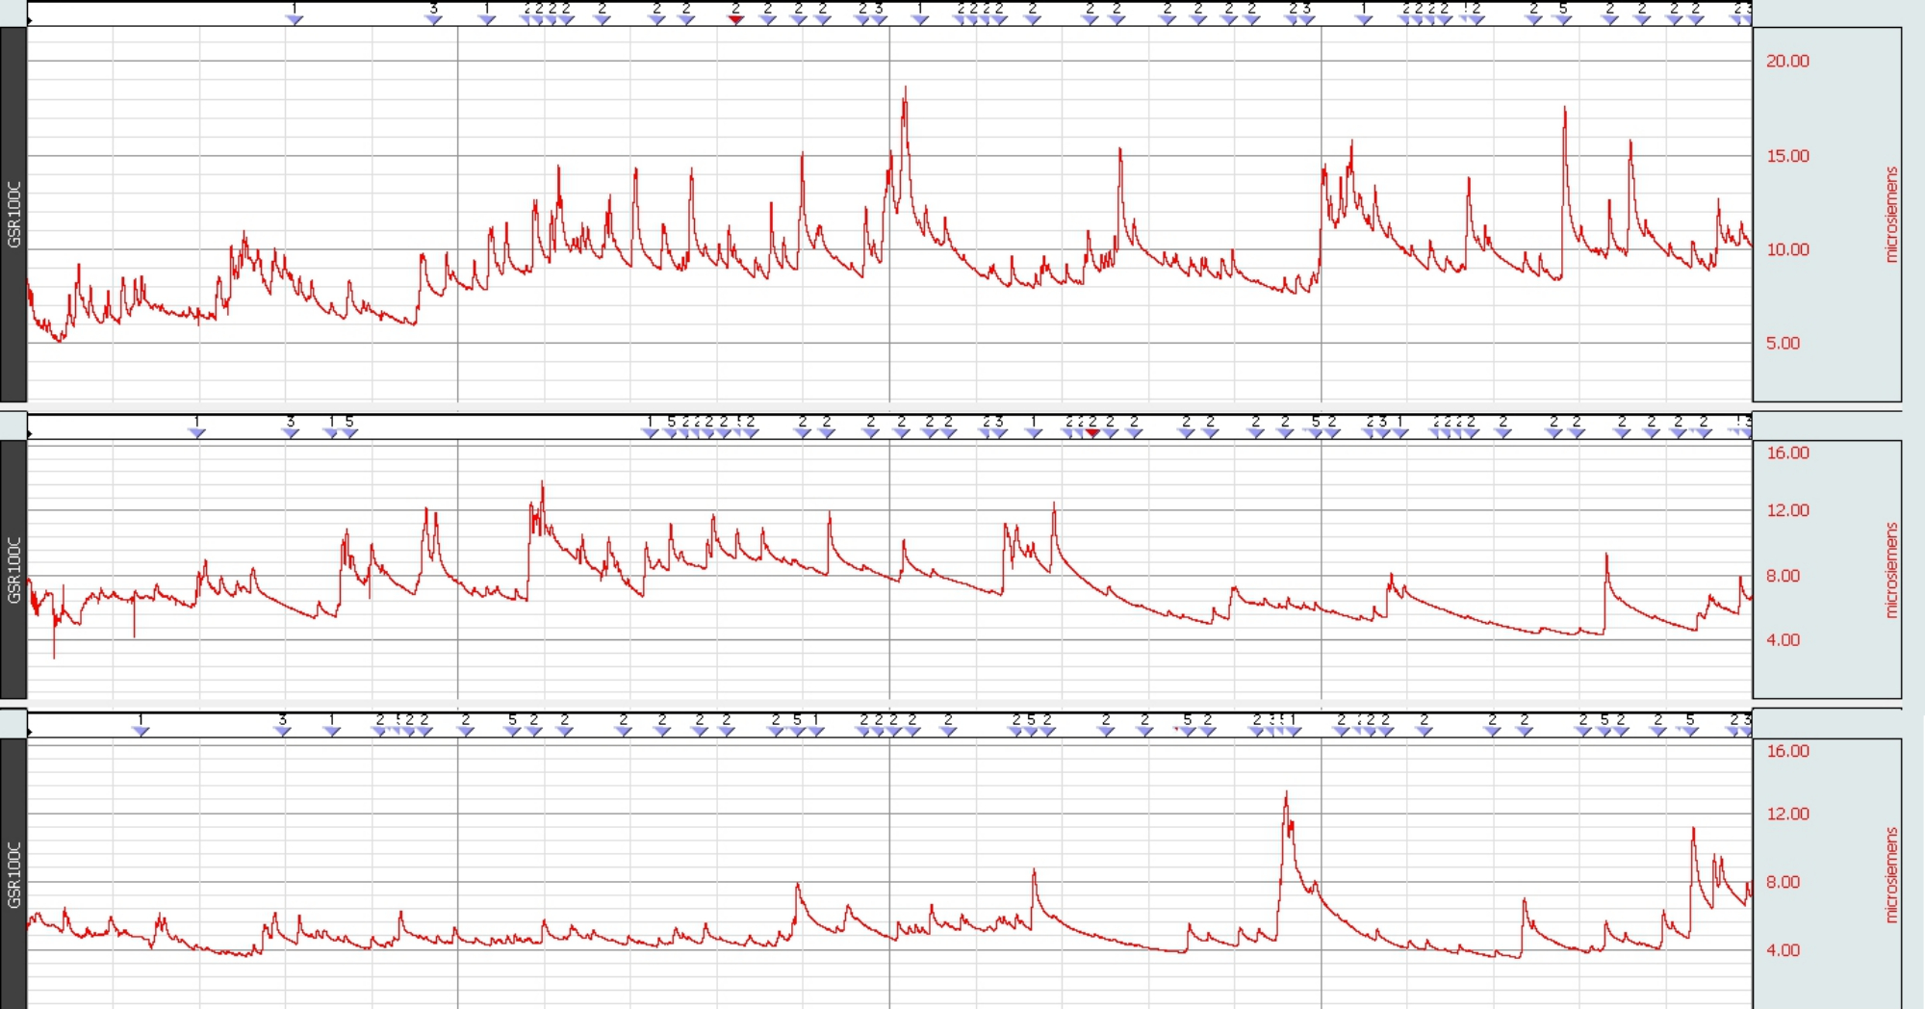
Task: Click the 15.00 value on top graph axis
Action: [1787, 156]
